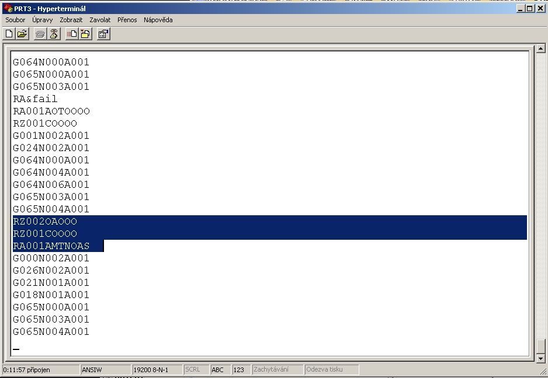Click the Call telephone toolbar icon
The height and width of the screenshot is (378, 548).
pos(40,34)
